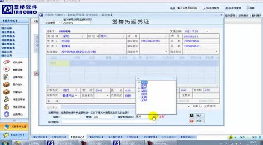Click the close X in tree popup header
The height and width of the screenshot is (145, 263).
tap(138, 78)
